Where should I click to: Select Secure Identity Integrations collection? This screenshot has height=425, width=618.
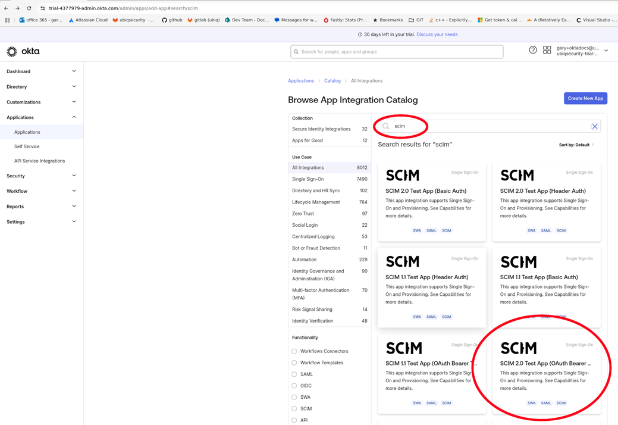[x=330, y=129]
